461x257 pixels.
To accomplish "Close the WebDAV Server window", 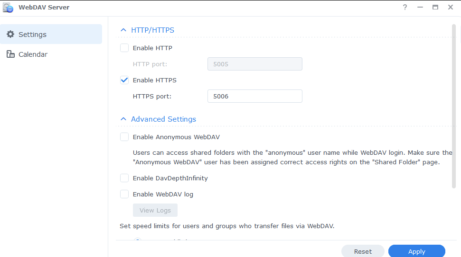I will coord(450,8).
